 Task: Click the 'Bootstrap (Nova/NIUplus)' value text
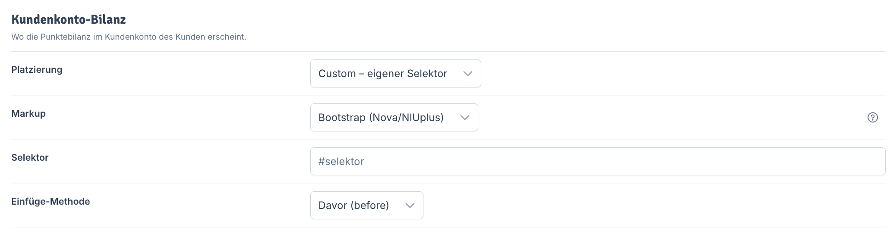coord(381,118)
